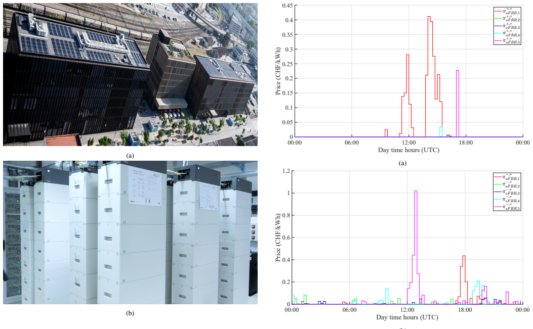Click the magenta aFRR,5 legend entry in top chart
Viewport: 533px width, 329px height.
tap(507, 41)
